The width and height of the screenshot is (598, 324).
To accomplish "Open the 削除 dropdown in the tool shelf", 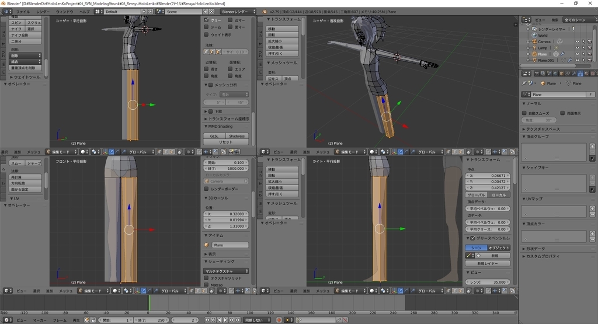I will tap(25, 55).
